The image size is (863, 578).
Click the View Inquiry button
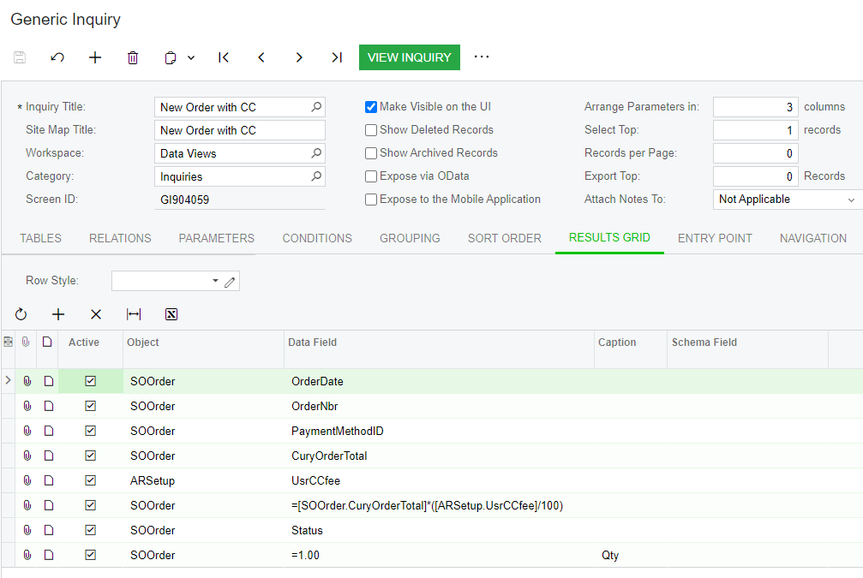click(409, 57)
